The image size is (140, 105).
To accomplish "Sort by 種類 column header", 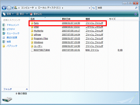I will tap(96, 19).
